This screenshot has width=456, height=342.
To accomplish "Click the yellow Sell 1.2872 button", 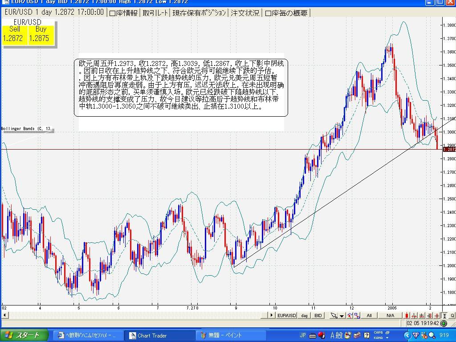I will pyautogui.click(x=13, y=34).
